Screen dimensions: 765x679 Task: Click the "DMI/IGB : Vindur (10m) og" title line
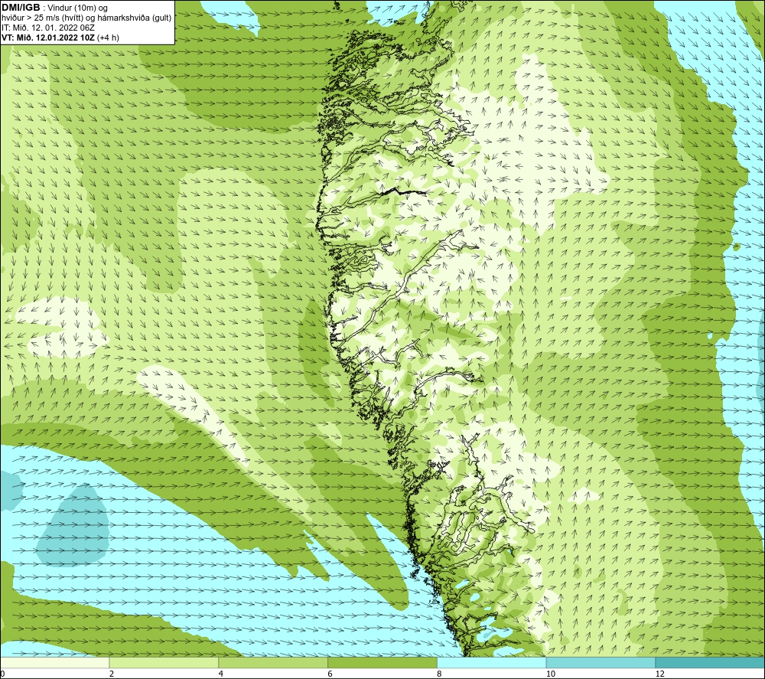click(54, 8)
